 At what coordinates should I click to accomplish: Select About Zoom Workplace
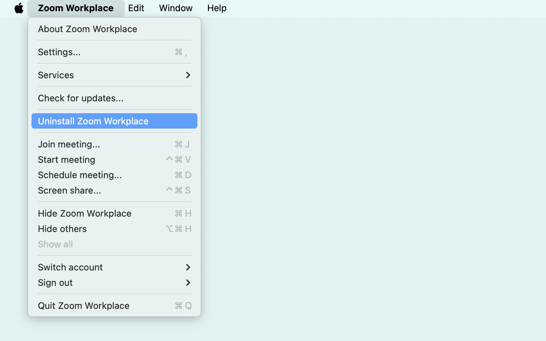click(x=87, y=29)
